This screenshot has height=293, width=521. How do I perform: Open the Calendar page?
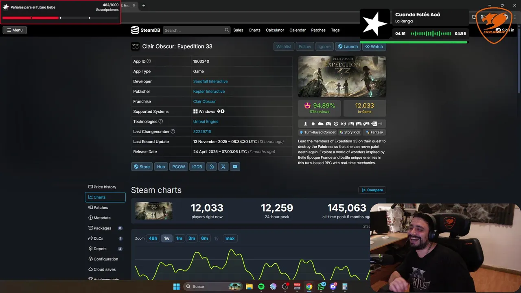298,30
